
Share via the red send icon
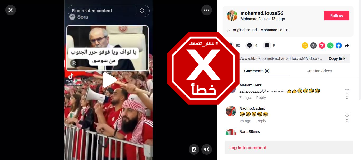322,45
